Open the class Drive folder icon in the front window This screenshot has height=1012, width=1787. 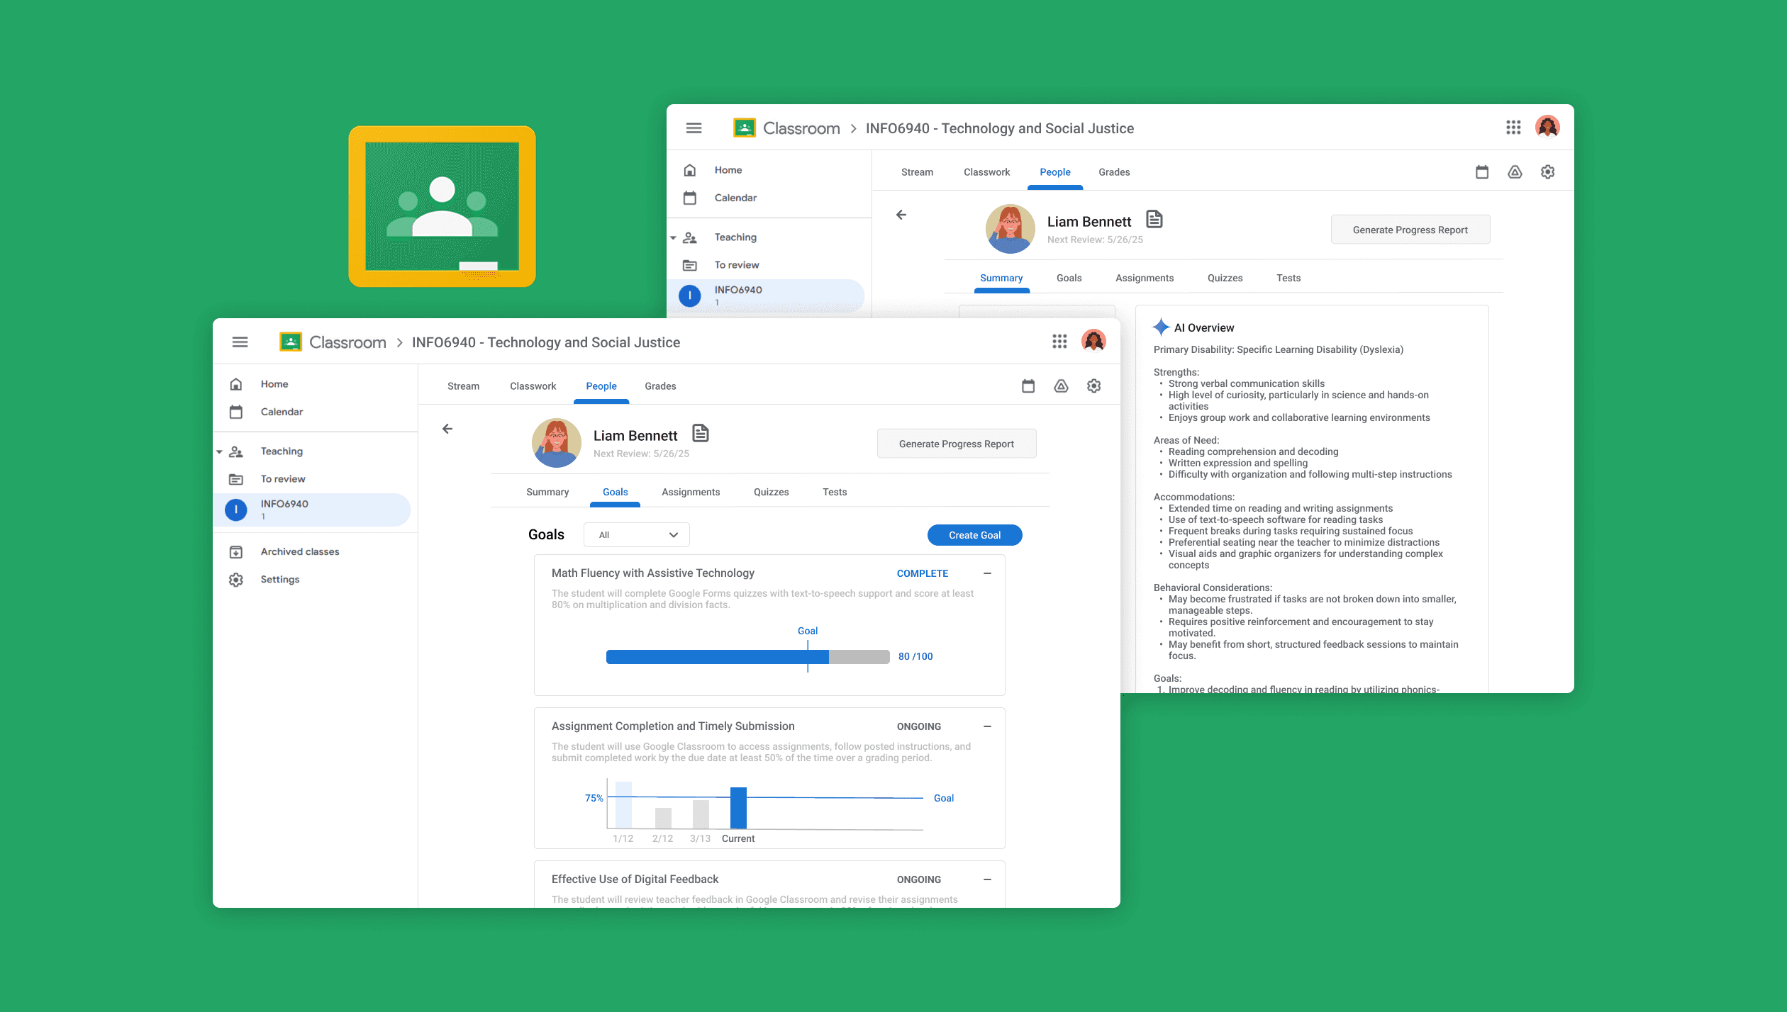[1061, 386]
